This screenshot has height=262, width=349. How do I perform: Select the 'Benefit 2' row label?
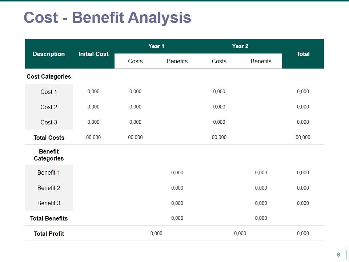(49, 188)
